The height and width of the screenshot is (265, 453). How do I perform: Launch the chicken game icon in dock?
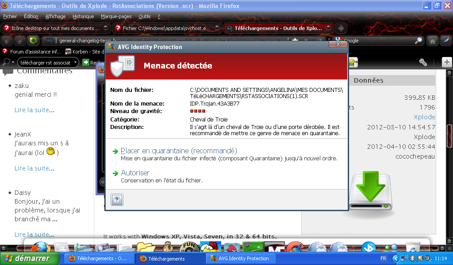(x=211, y=247)
